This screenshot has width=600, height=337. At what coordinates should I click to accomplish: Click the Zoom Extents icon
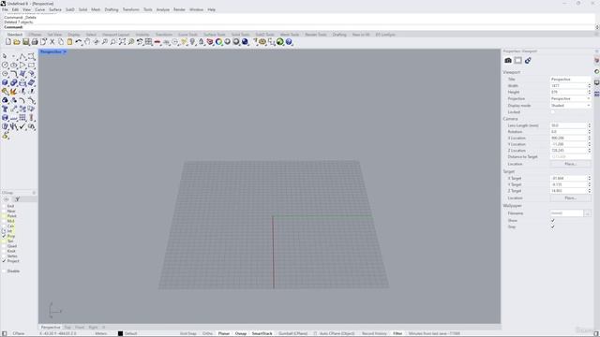pos(122,41)
